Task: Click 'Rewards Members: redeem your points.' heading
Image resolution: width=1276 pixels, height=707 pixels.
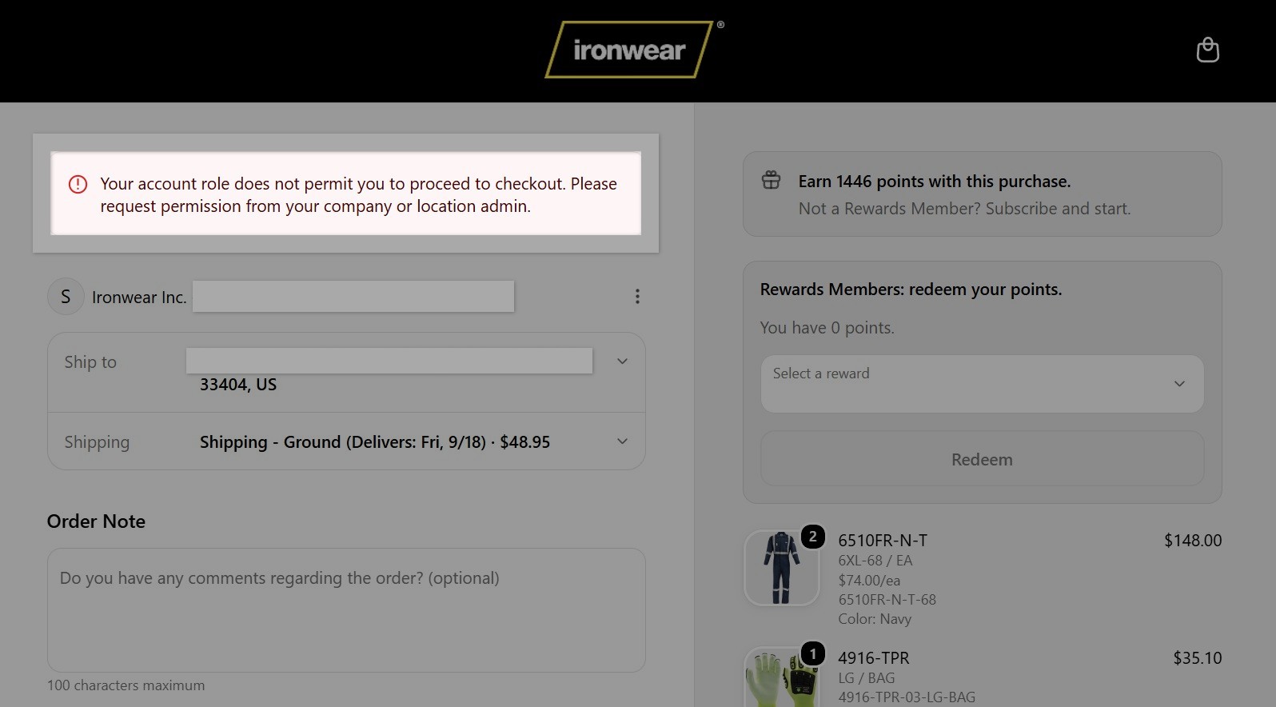Action: (911, 290)
